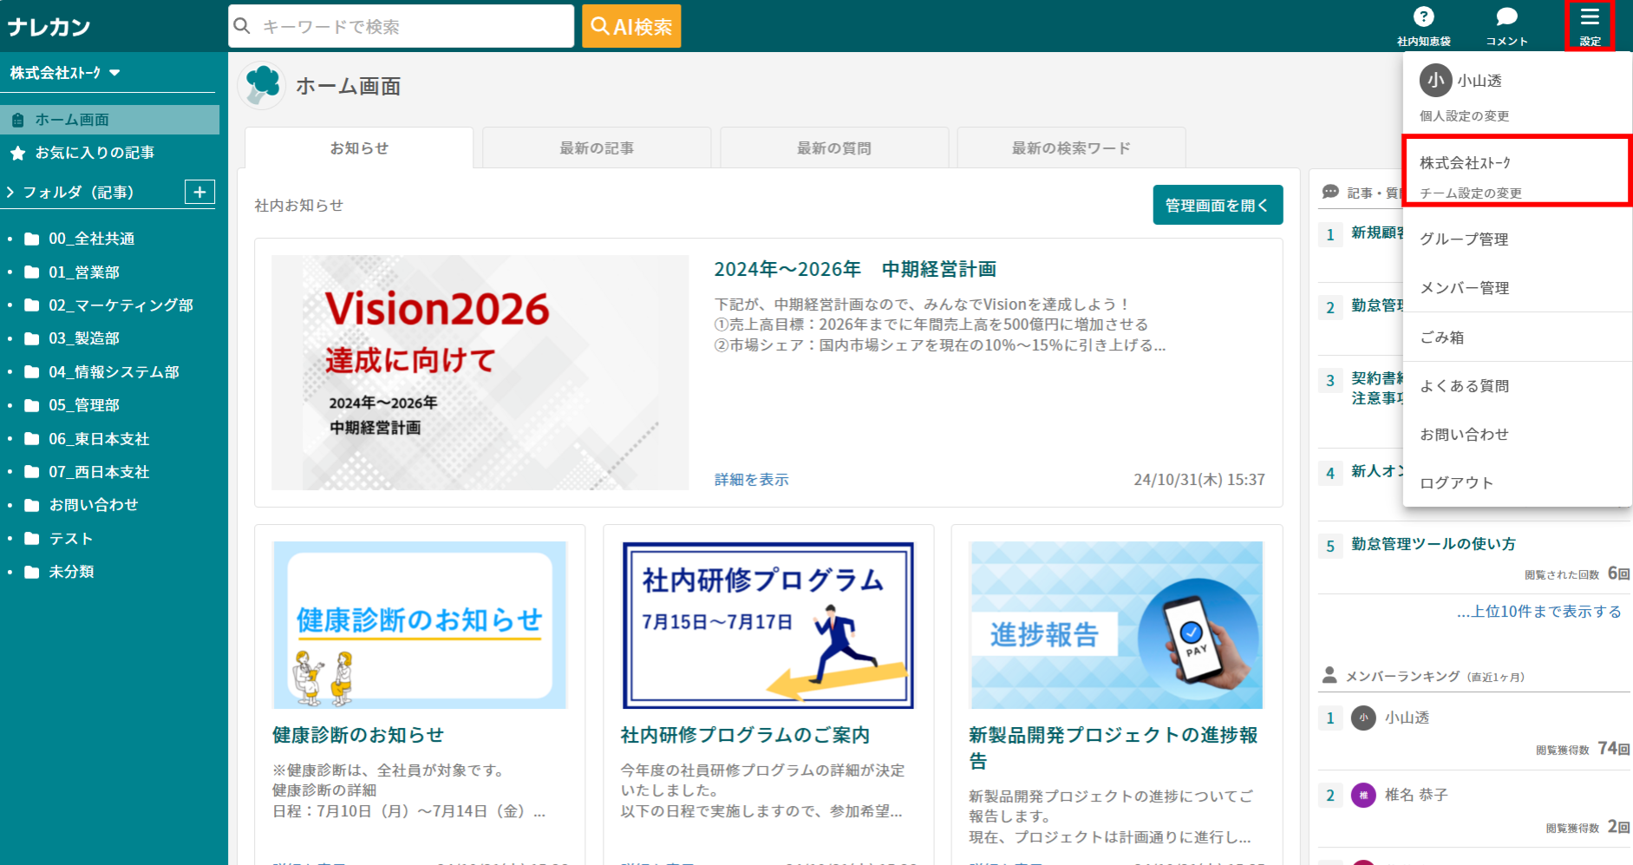
Task: Open the 社内知恵袋 help icon
Action: tap(1423, 17)
